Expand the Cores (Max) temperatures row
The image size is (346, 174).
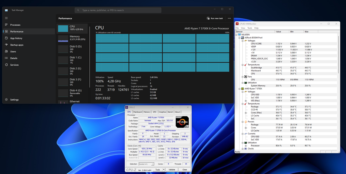[x=246, y=113]
